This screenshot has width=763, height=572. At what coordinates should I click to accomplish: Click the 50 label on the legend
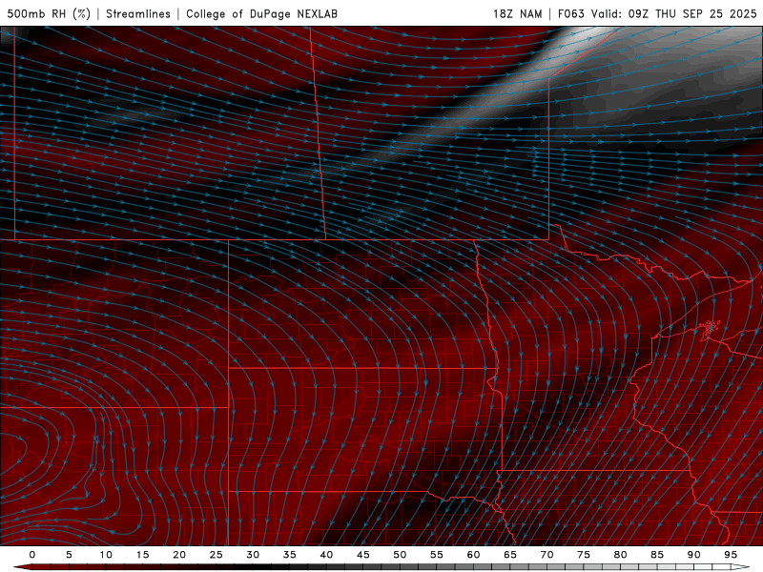(400, 555)
